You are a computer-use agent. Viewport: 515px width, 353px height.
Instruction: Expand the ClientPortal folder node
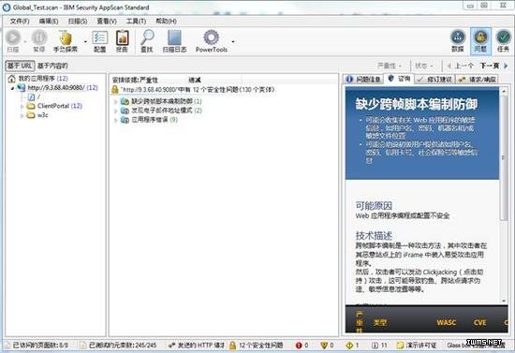[22, 106]
